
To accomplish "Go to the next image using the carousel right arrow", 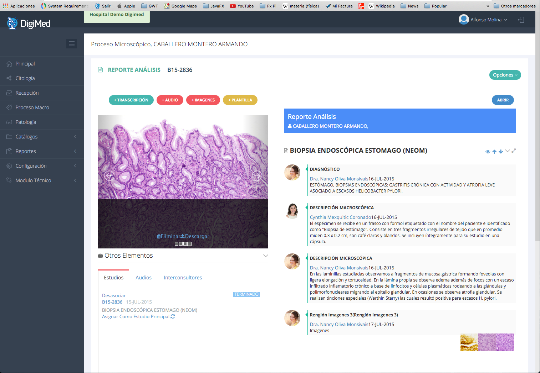I will (257, 175).
